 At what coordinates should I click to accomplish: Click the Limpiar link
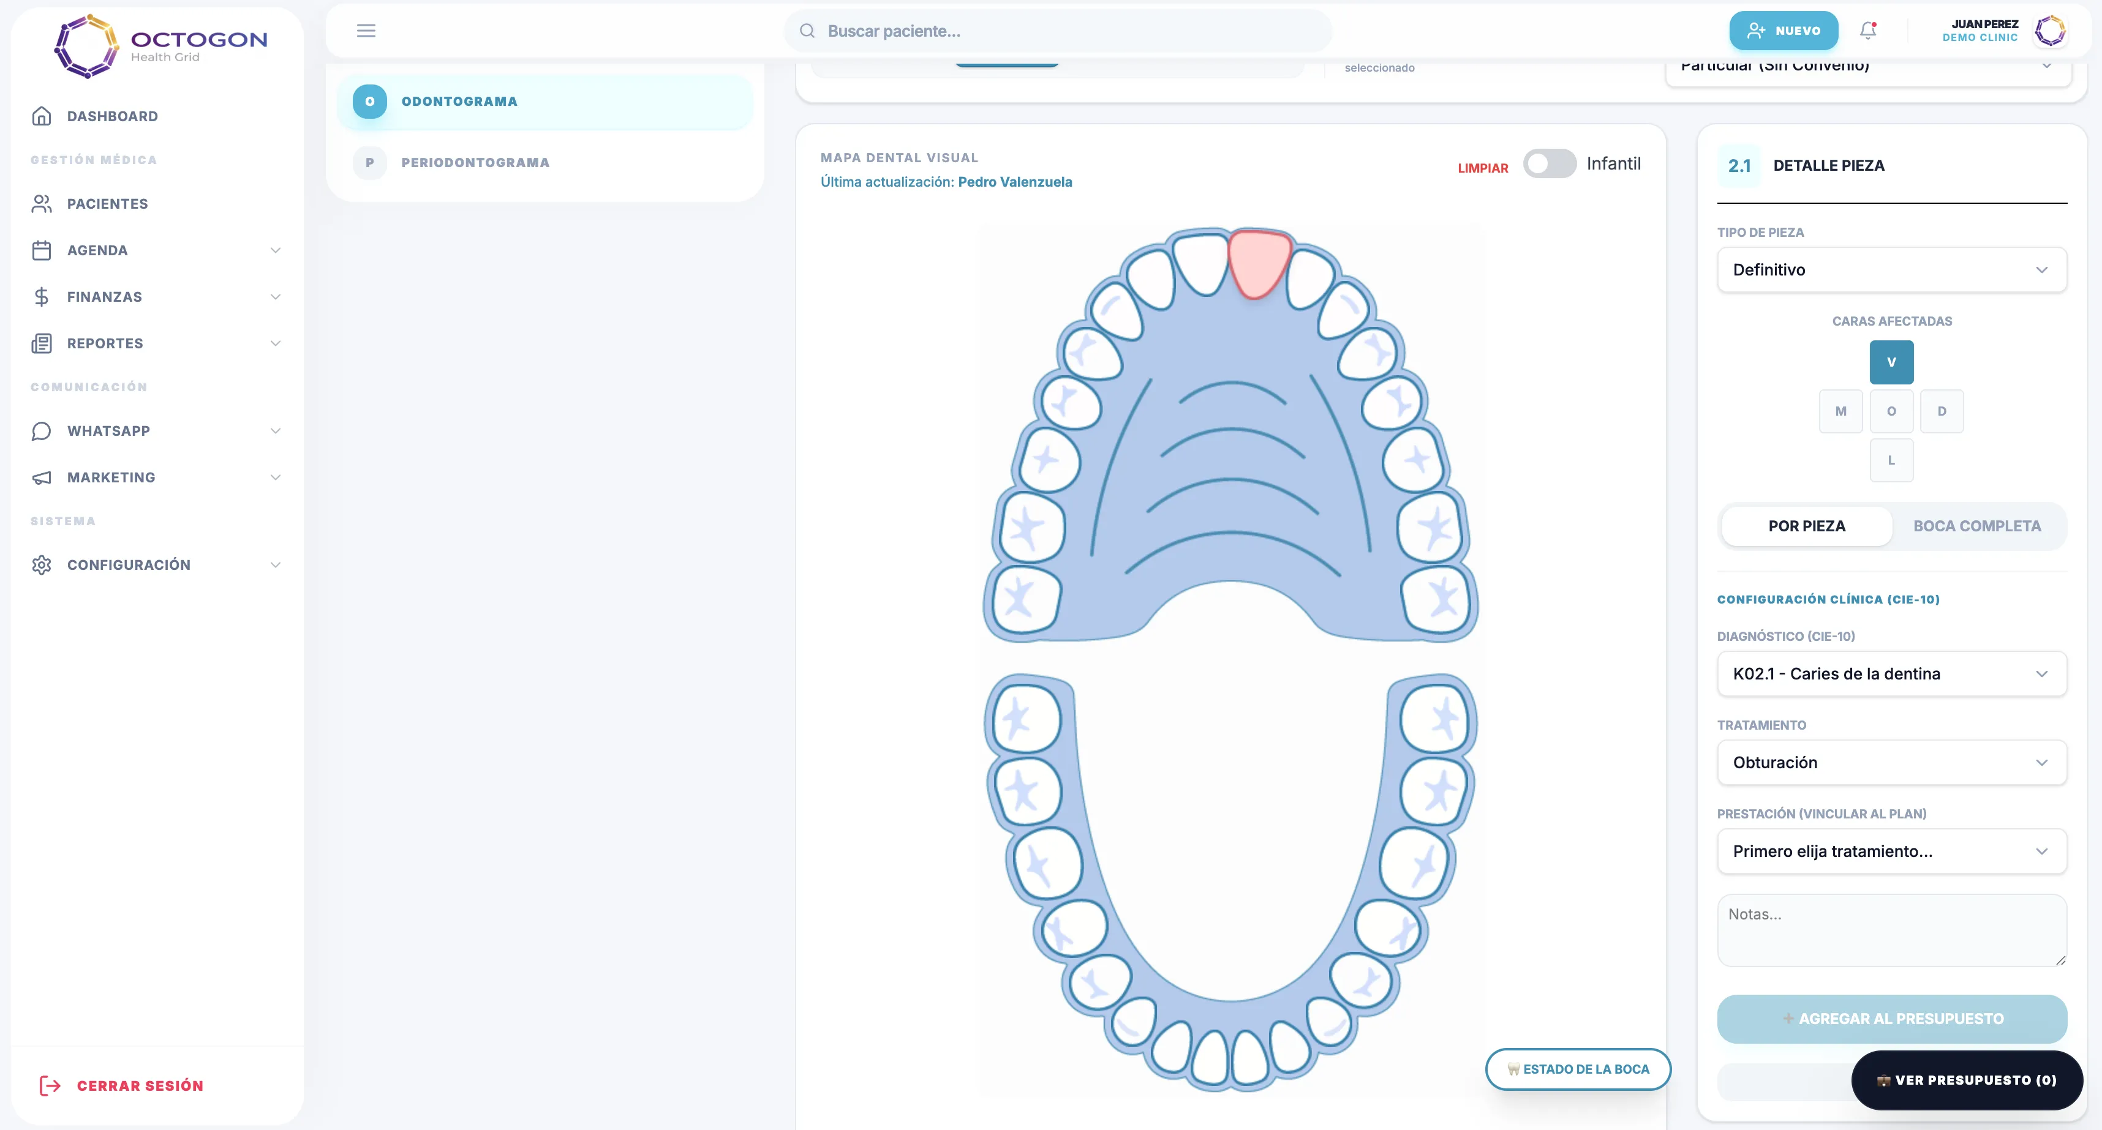pyautogui.click(x=1483, y=168)
